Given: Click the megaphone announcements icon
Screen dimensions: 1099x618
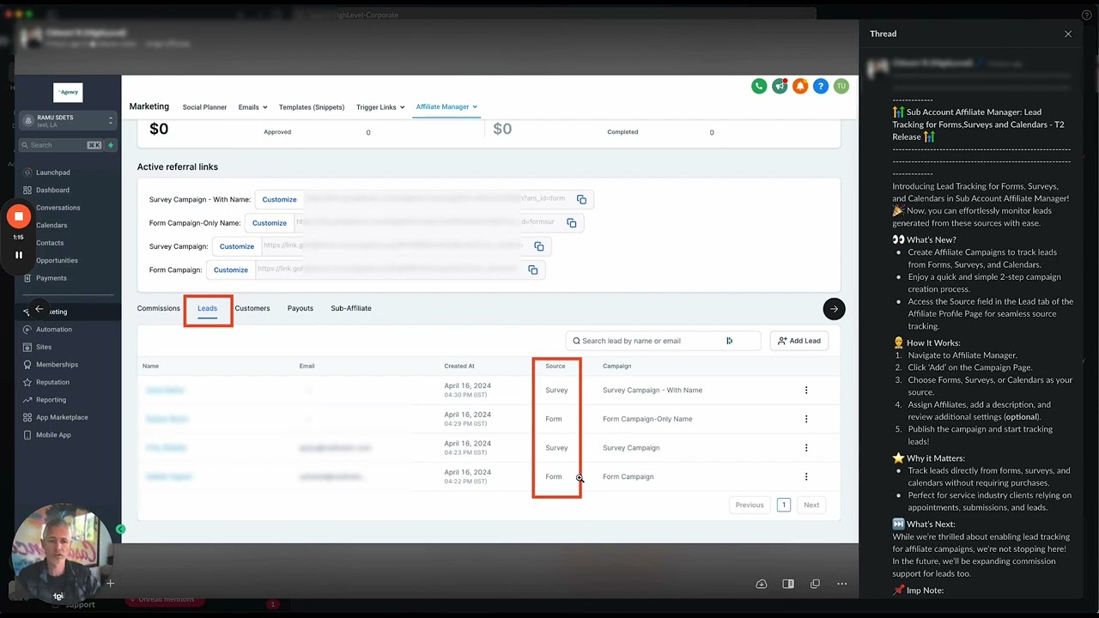Looking at the screenshot, I should coord(780,86).
